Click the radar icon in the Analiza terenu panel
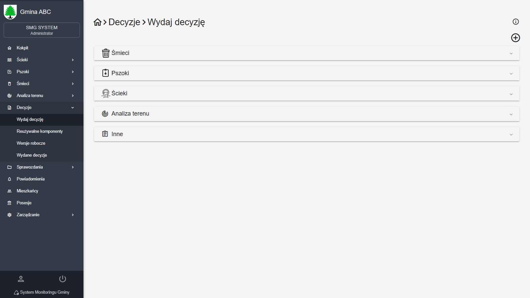This screenshot has height=298, width=530. pyautogui.click(x=105, y=114)
